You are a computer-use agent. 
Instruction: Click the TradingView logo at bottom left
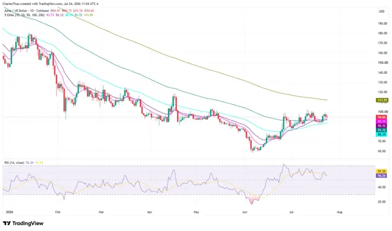click(23, 223)
